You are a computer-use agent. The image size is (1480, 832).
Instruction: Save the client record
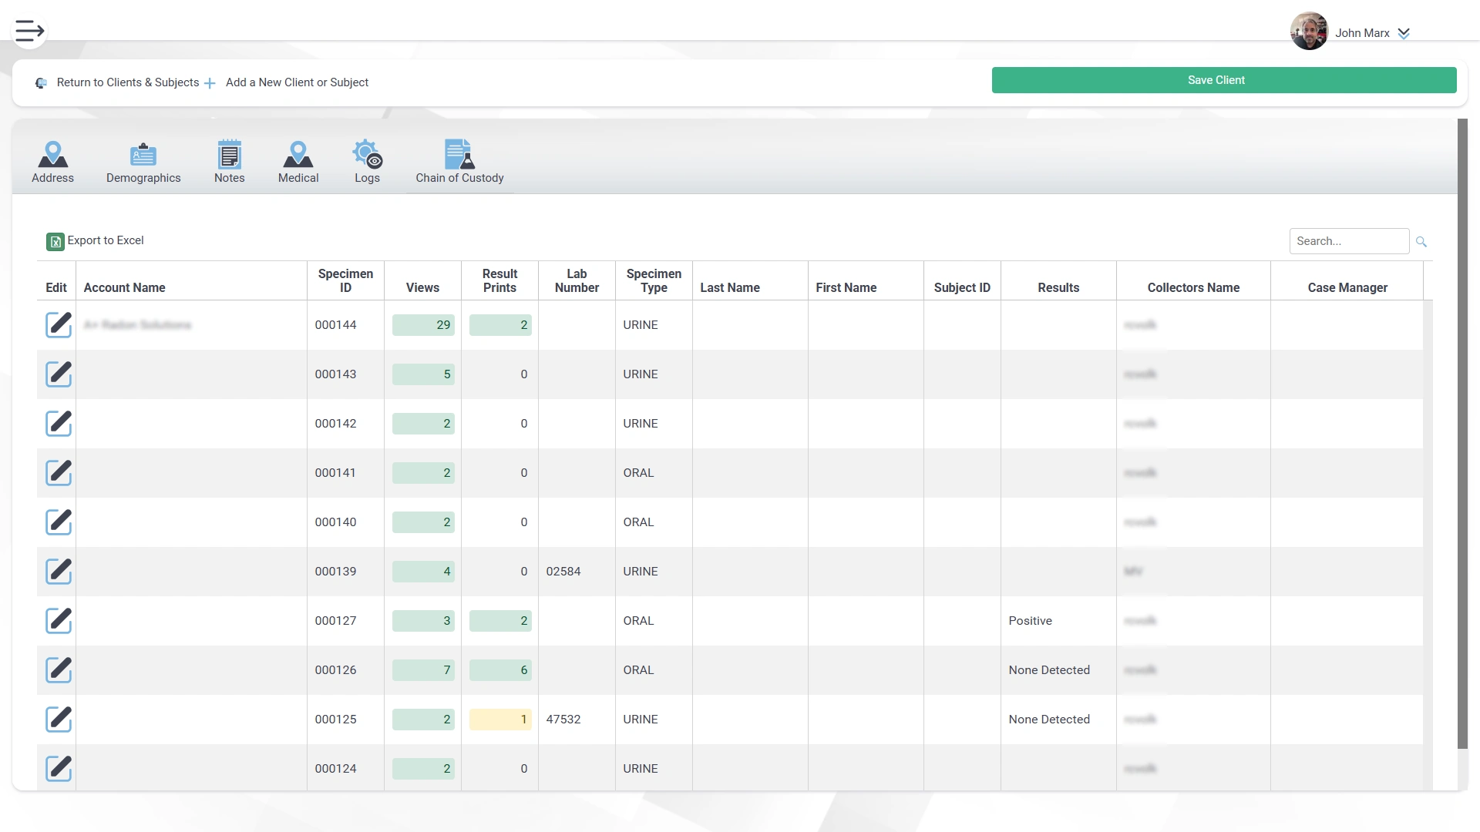point(1224,80)
